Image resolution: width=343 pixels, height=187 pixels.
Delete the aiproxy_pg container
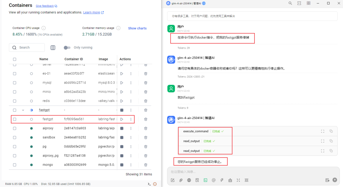[x=146, y=156]
